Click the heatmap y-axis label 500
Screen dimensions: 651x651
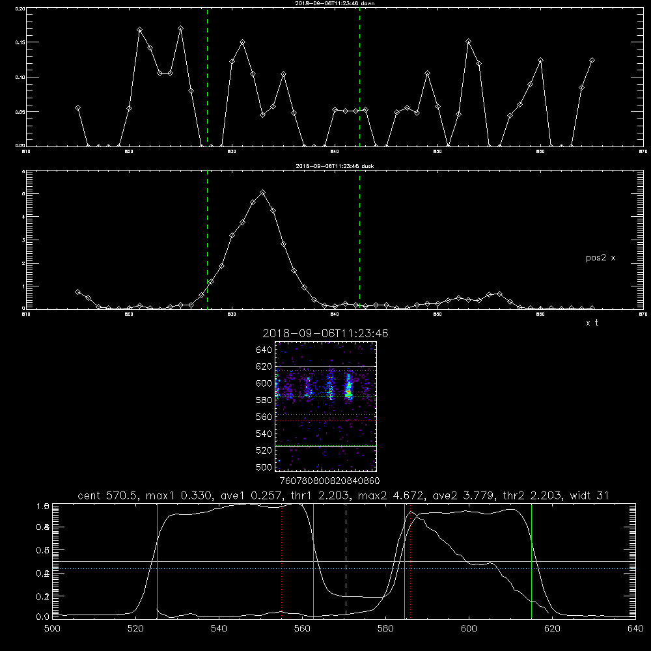[264, 467]
